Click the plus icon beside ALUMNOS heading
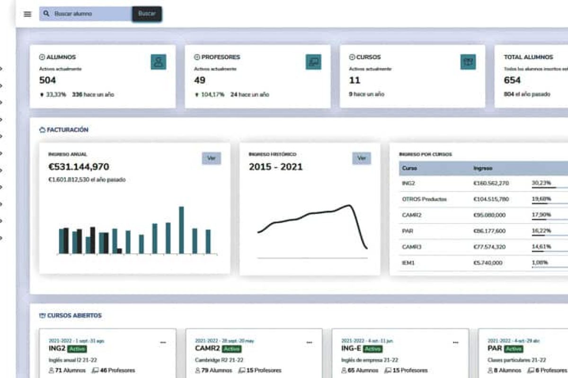Viewport: 568px width, 378px height. coord(42,57)
